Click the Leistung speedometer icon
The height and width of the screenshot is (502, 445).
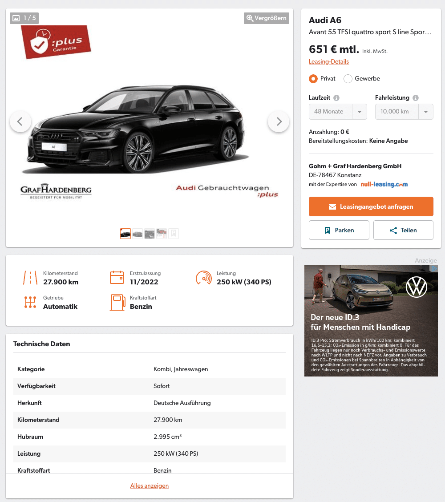click(204, 278)
